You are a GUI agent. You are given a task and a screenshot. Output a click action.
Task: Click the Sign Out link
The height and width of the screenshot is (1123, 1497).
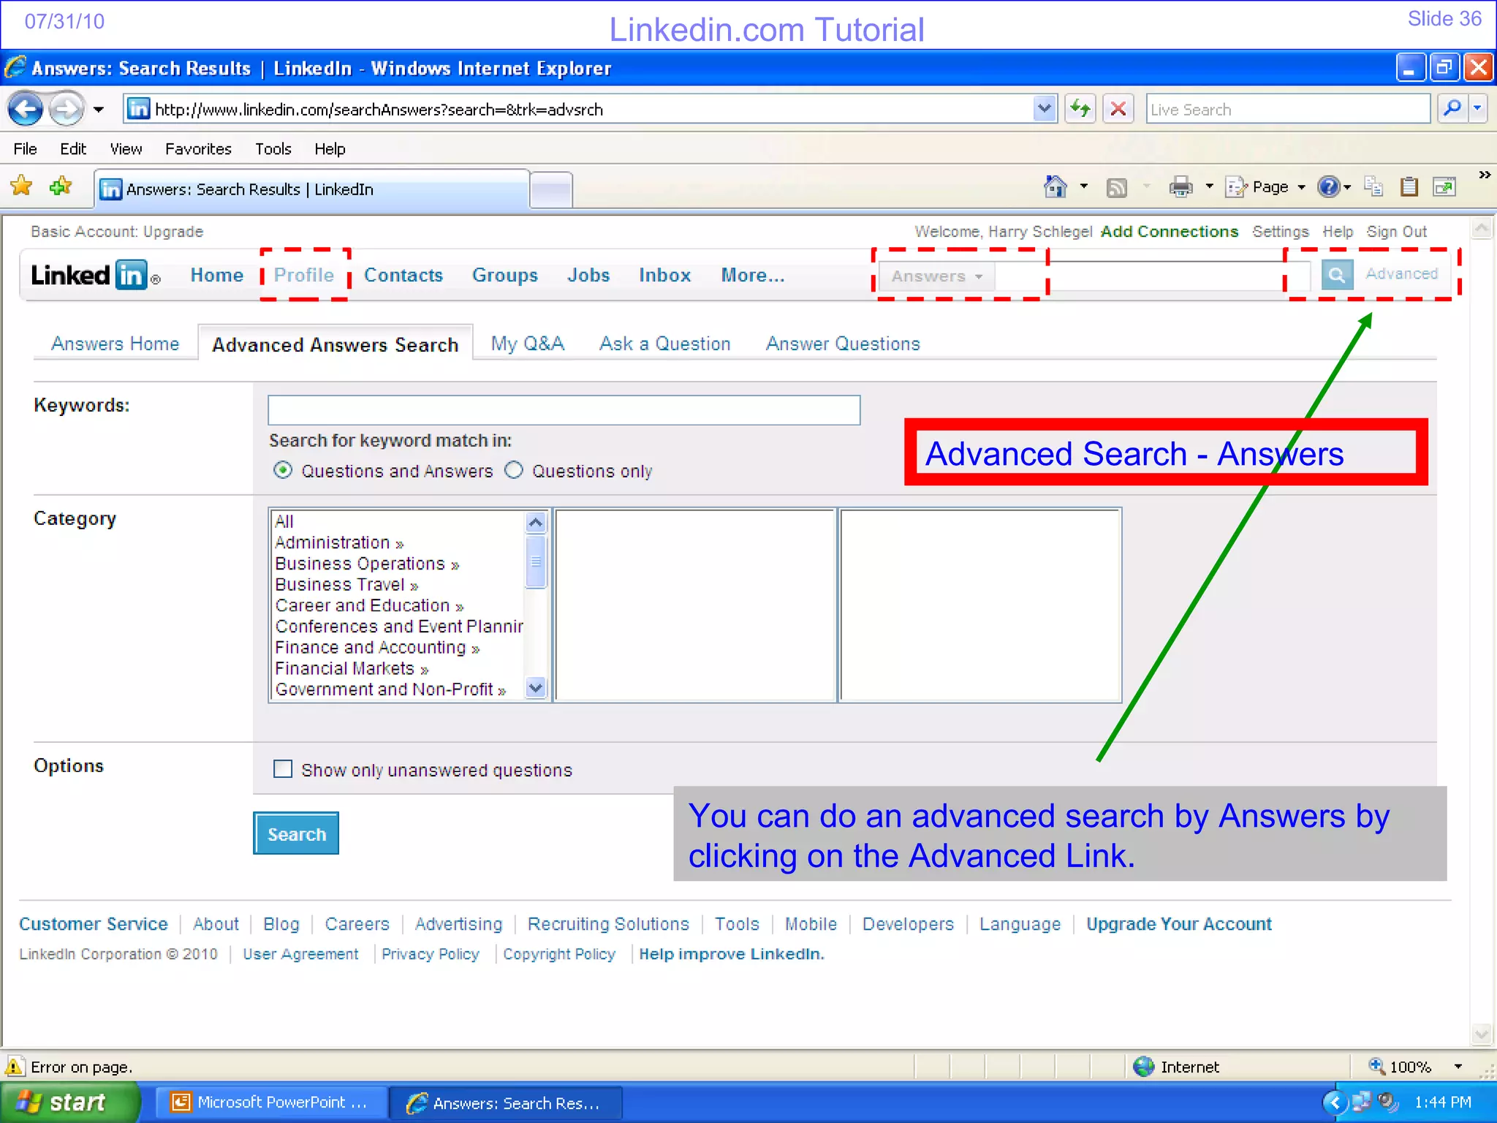1397,231
